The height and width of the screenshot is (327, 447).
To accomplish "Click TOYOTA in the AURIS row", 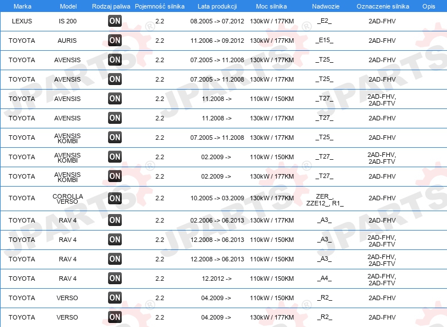I will click(22, 41).
